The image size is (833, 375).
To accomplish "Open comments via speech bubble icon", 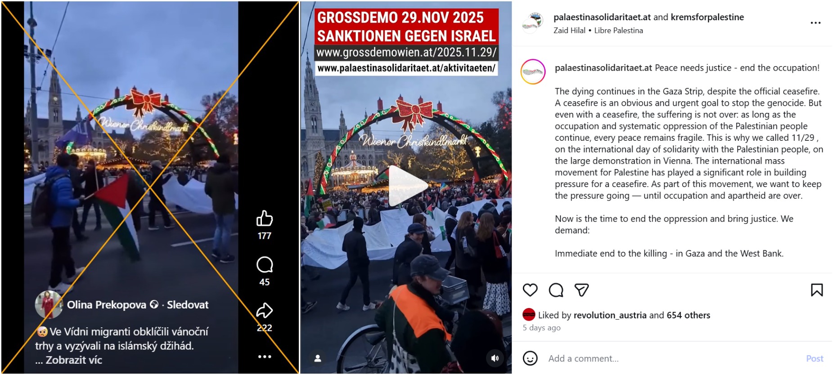I will [556, 290].
